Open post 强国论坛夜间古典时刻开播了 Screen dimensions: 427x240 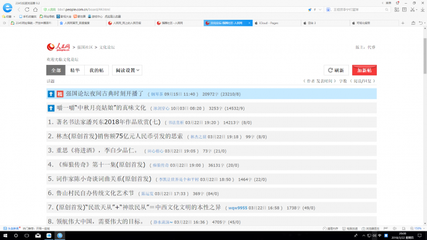(105, 93)
